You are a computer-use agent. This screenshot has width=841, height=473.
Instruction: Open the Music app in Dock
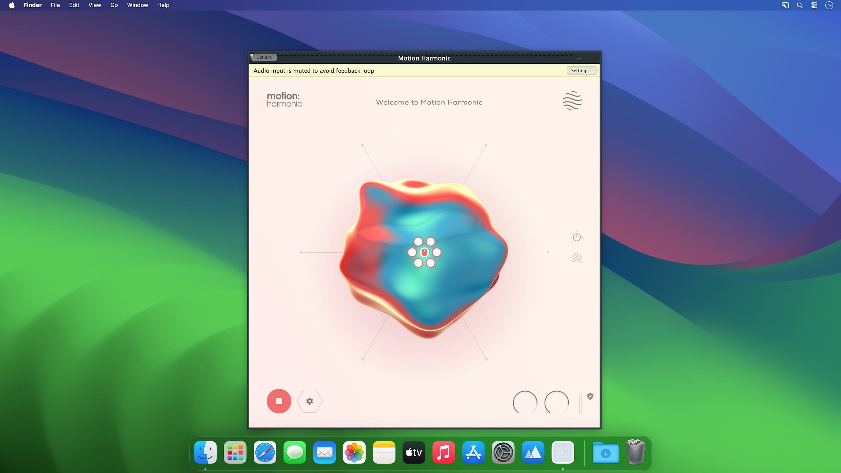point(443,452)
